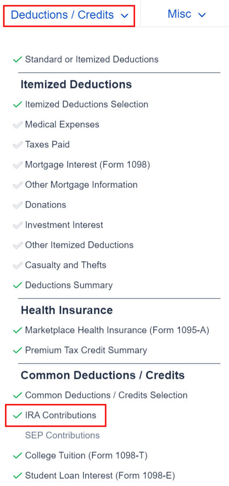Go to Common Deductions / Credits Selection

point(106,395)
